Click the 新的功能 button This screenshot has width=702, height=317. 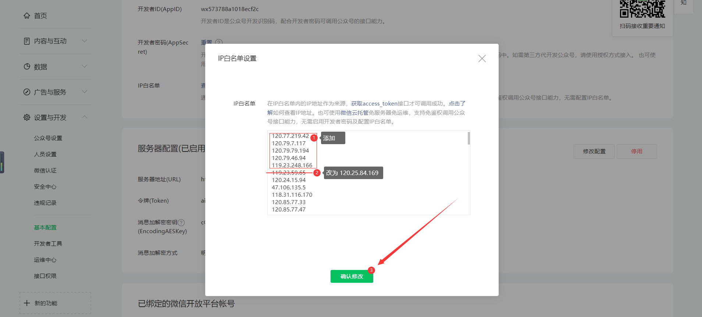[55, 303]
